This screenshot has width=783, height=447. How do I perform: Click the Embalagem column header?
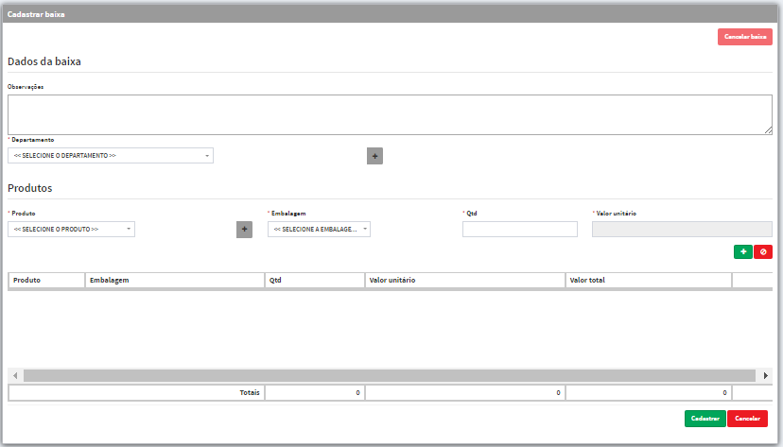(x=175, y=281)
